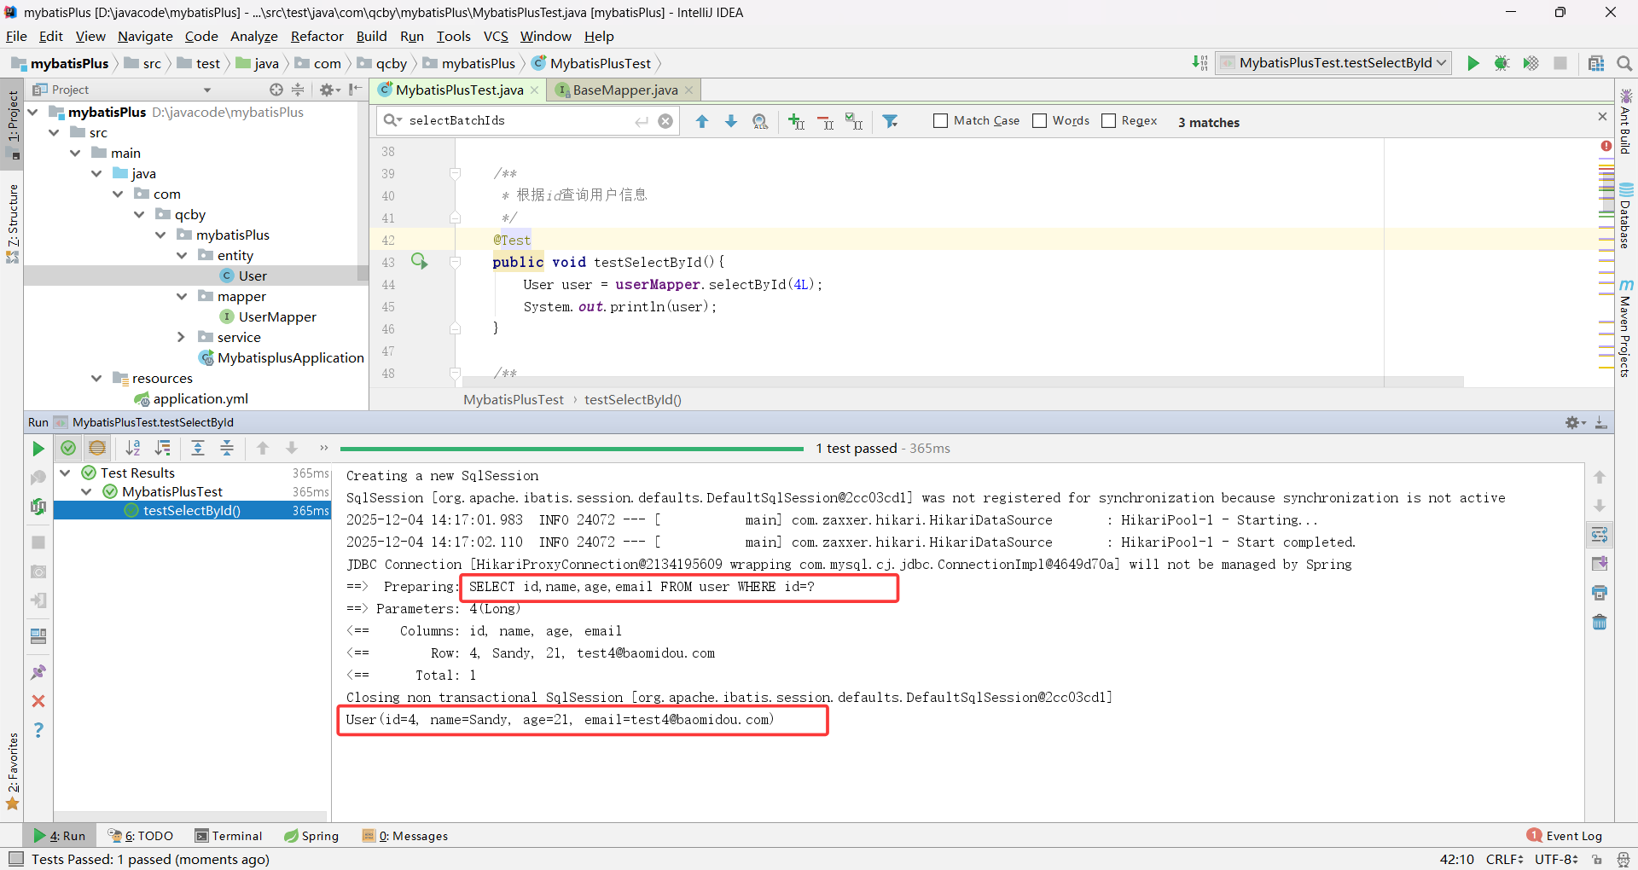Open the VCS menu
This screenshot has height=870, width=1638.
496,36
